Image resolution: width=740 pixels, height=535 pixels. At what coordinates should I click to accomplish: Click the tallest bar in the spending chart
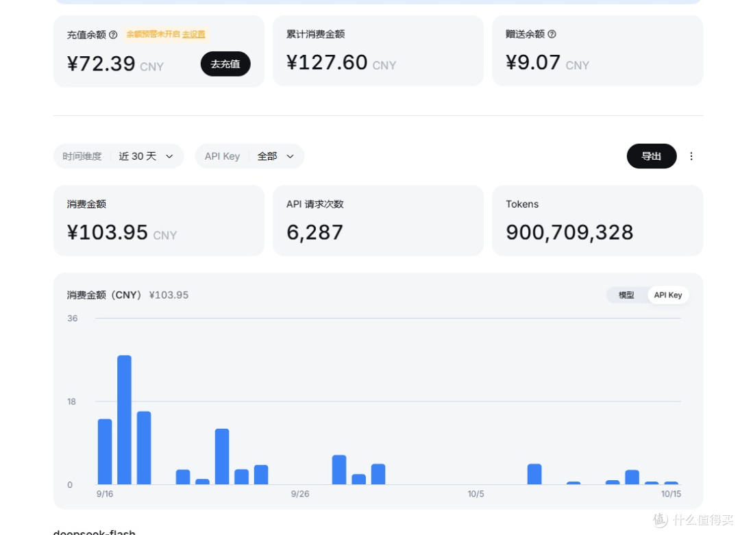pos(124,420)
